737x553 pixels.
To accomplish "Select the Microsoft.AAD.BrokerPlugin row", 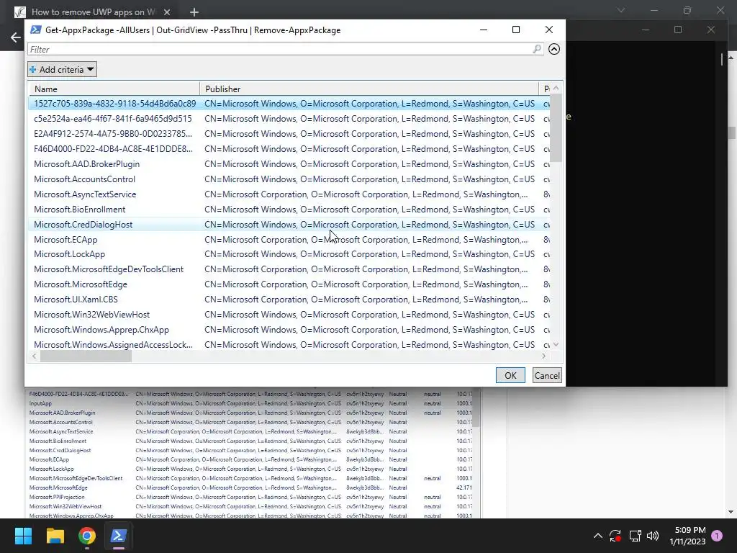I will pyautogui.click(x=289, y=164).
